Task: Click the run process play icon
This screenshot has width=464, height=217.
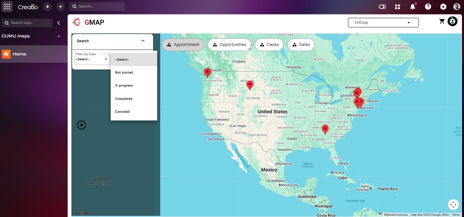Action: (x=47, y=6)
